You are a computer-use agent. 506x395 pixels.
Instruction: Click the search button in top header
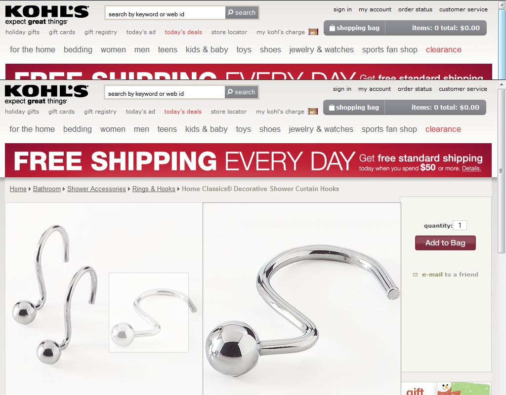242,12
